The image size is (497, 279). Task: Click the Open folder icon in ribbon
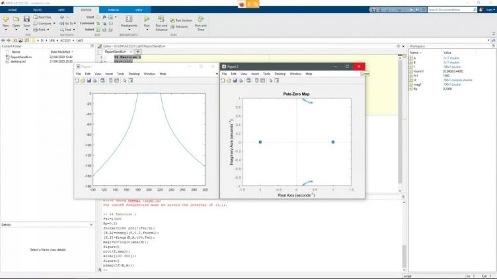click(x=16, y=19)
